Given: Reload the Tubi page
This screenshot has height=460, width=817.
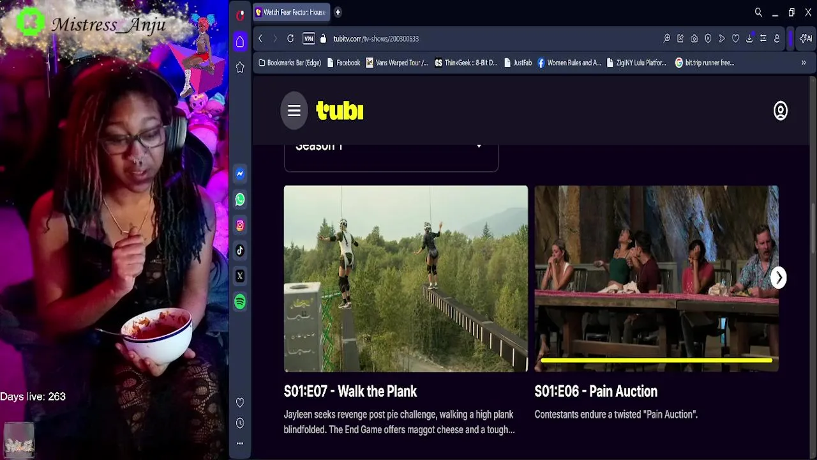Looking at the screenshot, I should [x=290, y=38].
